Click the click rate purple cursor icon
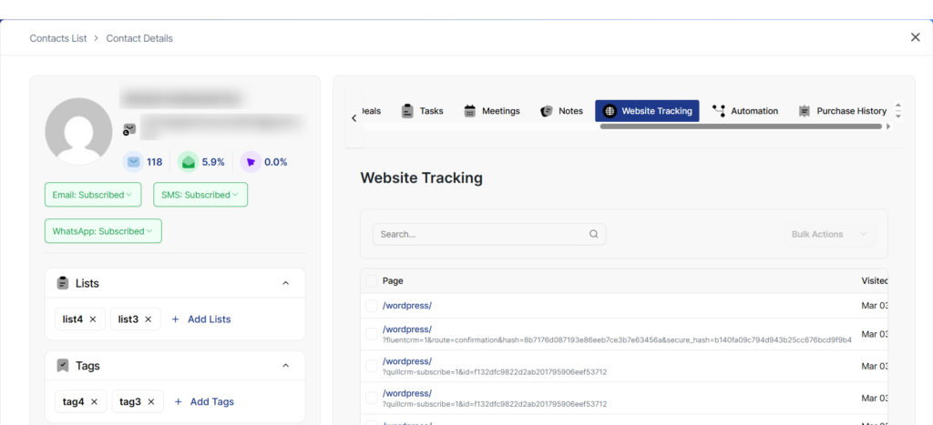This screenshot has height=425, width=933. pyautogui.click(x=250, y=162)
